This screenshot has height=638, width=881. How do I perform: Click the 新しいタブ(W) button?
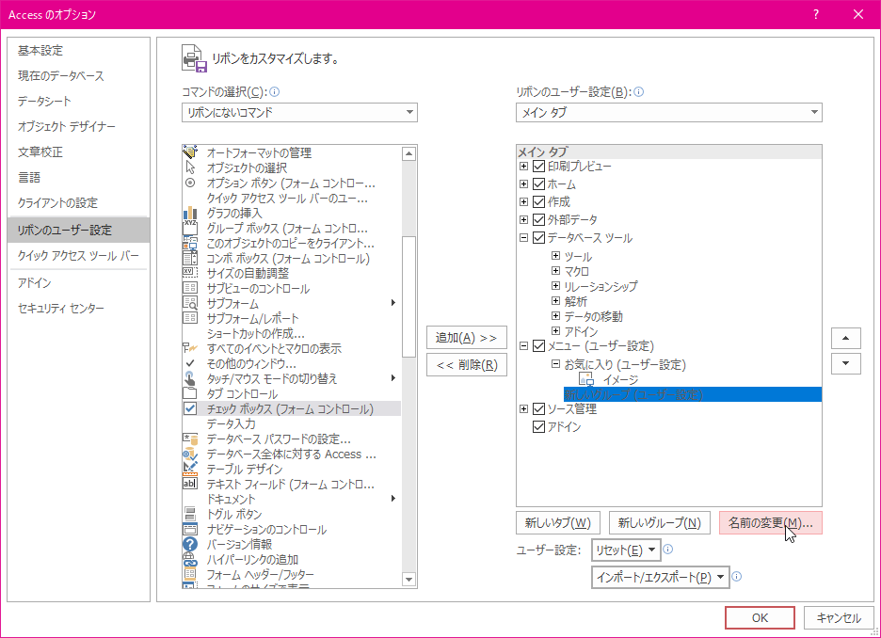[x=558, y=523]
